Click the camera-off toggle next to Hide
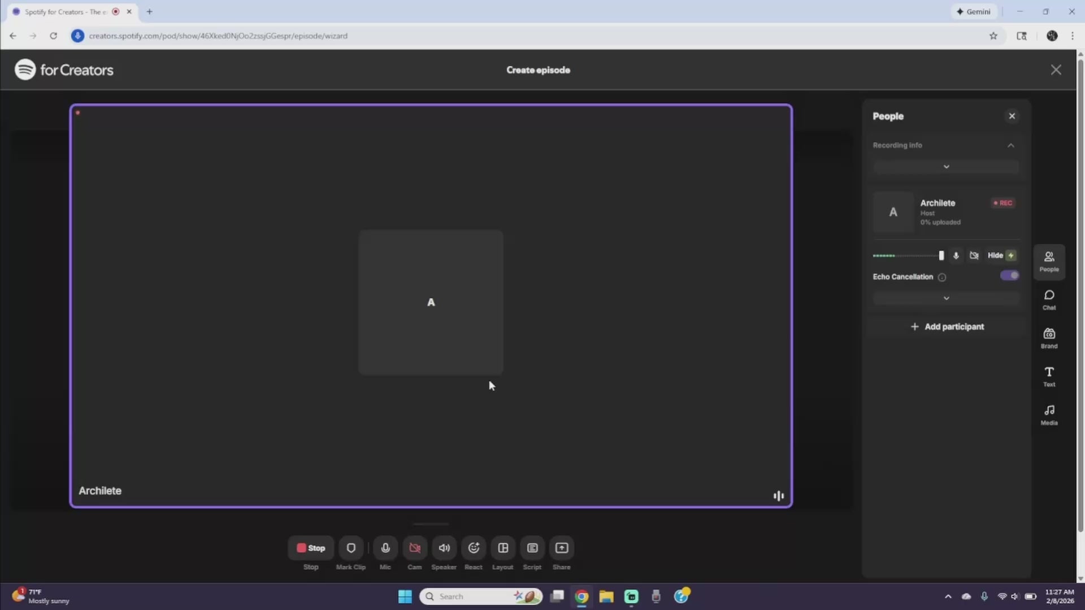The image size is (1085, 610). coord(973,255)
